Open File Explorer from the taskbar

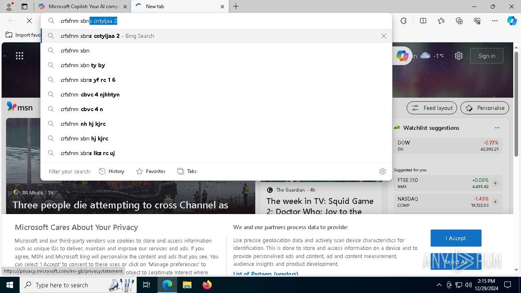187,285
